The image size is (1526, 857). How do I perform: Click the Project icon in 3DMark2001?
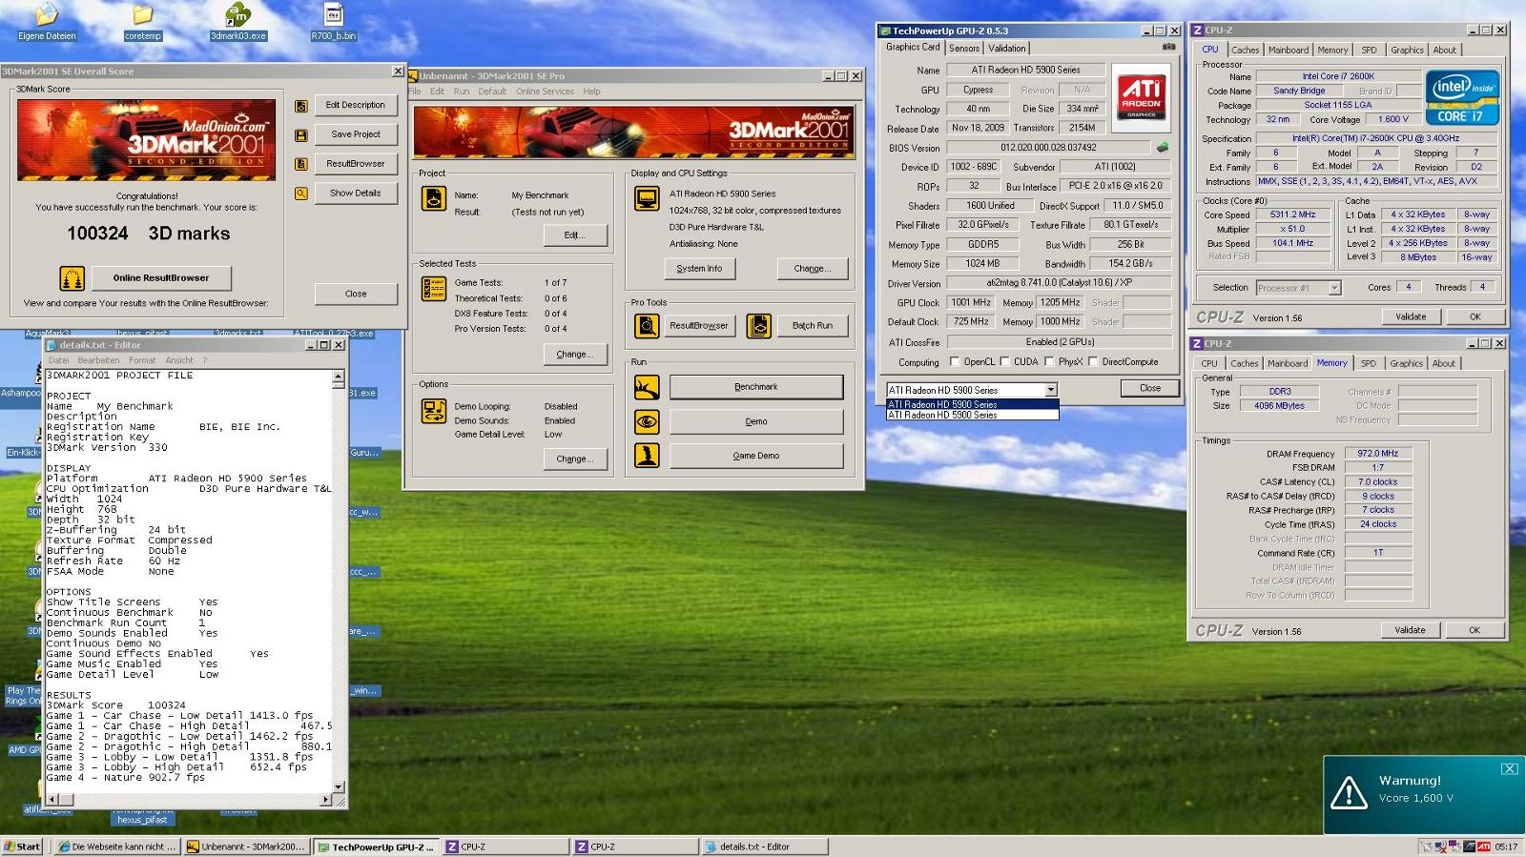[434, 198]
